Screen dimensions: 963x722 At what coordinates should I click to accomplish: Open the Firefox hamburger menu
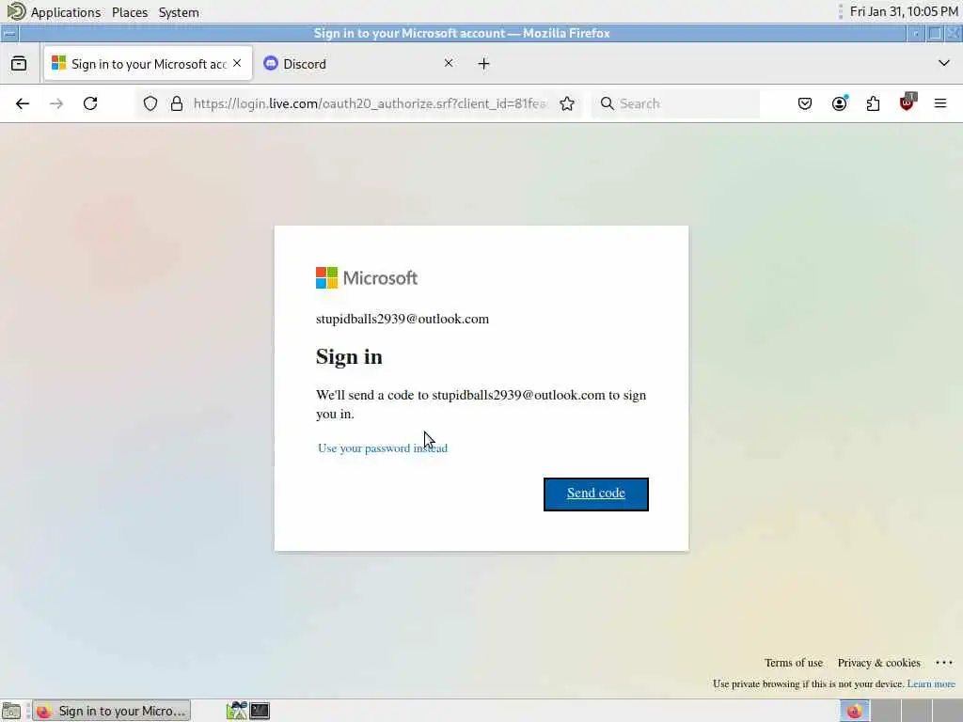940,103
